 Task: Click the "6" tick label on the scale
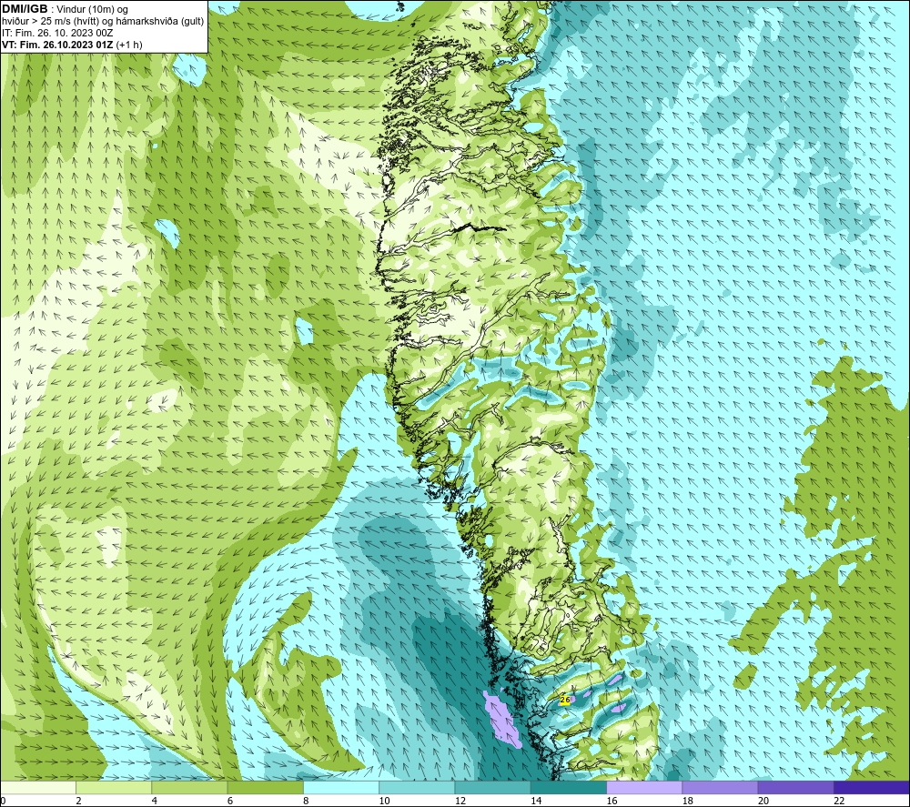coord(230,801)
